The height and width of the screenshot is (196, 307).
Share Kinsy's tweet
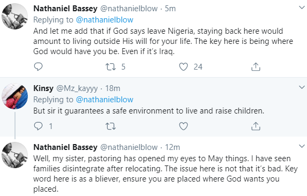pos(256,126)
